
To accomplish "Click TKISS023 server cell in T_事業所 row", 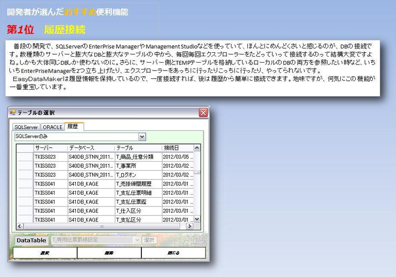I will [51, 166].
